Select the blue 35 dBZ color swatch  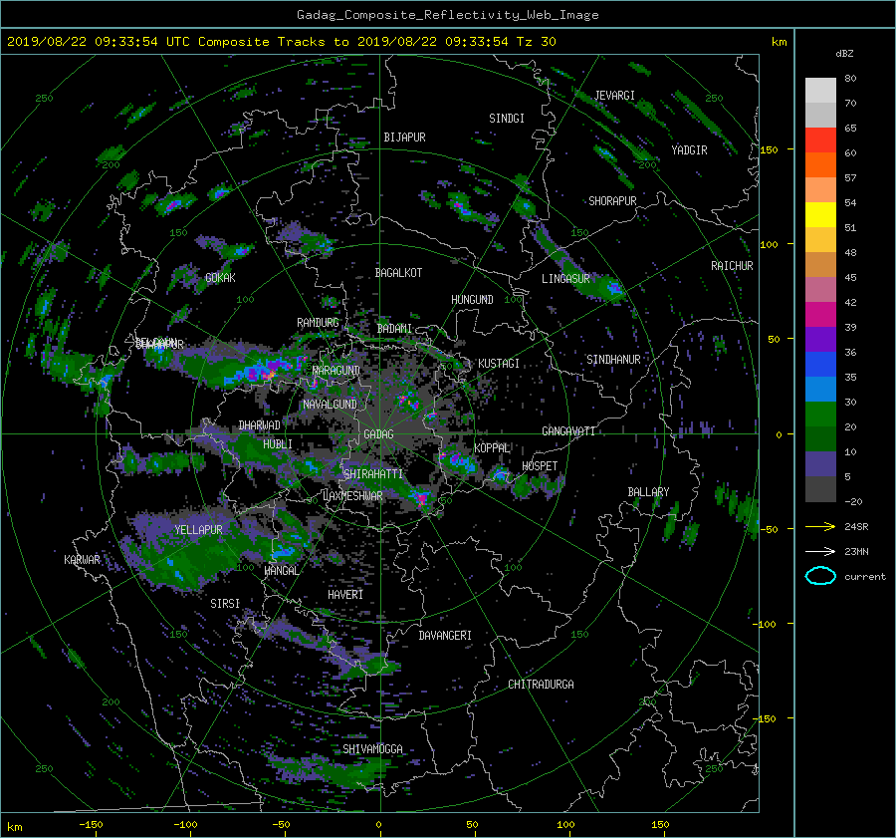click(820, 365)
